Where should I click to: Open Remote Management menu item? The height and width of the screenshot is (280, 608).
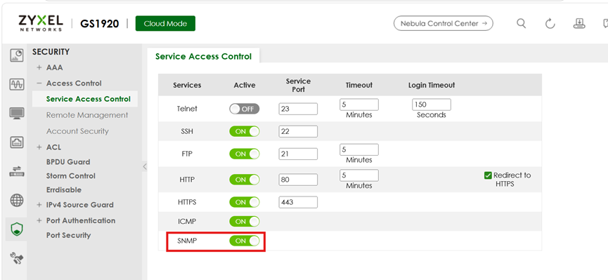point(87,115)
